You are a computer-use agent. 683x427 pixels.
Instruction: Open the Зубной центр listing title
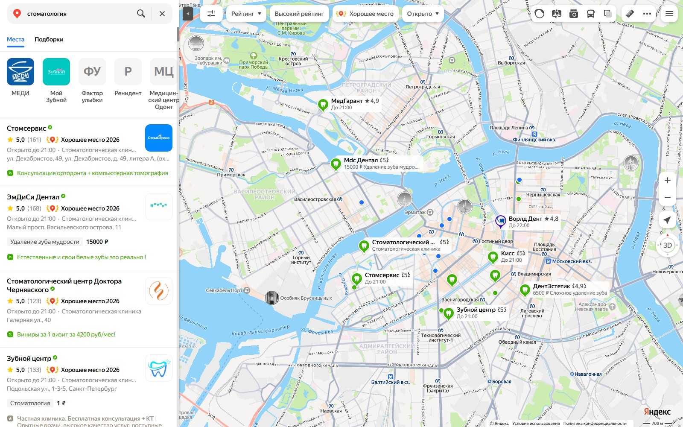coord(29,358)
